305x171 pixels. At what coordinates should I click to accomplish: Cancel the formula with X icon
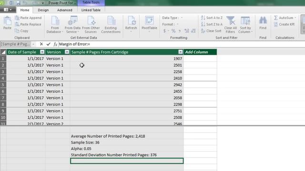pos(41,44)
